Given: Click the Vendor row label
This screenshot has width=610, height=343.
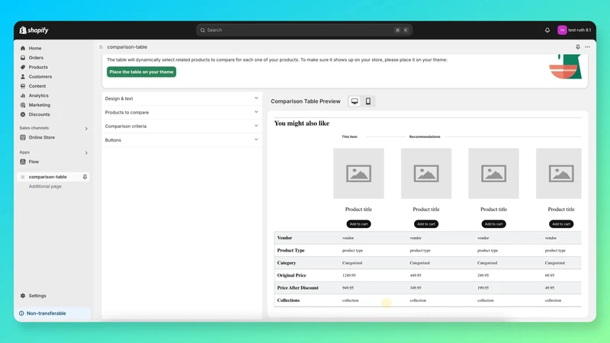Looking at the screenshot, I should (x=284, y=238).
